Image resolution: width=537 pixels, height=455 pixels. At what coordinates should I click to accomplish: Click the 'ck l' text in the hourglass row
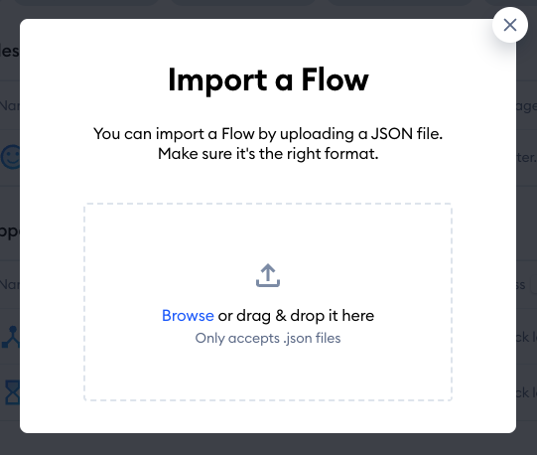coord(527,392)
